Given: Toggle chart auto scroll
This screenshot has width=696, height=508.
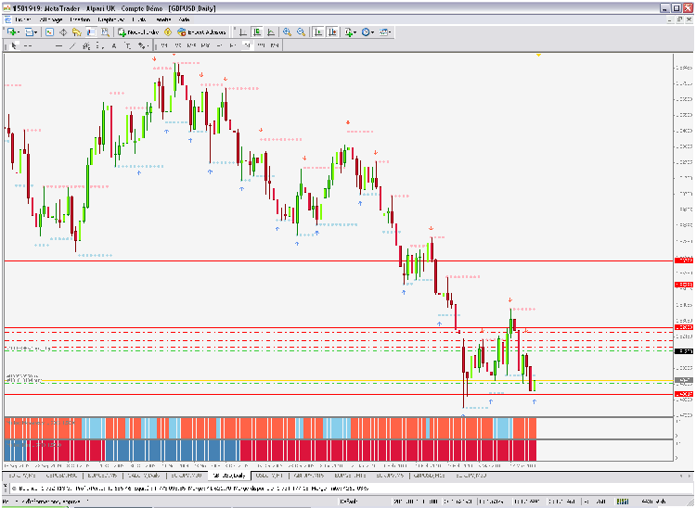Looking at the screenshot, I should pos(317,32).
